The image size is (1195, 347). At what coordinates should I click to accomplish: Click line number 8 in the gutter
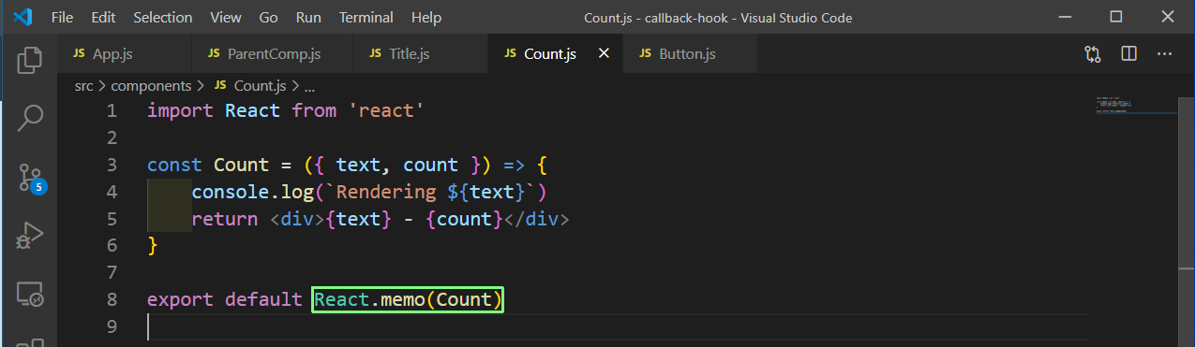click(112, 300)
